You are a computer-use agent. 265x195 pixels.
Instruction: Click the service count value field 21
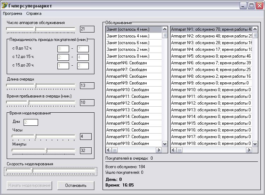click(87, 29)
